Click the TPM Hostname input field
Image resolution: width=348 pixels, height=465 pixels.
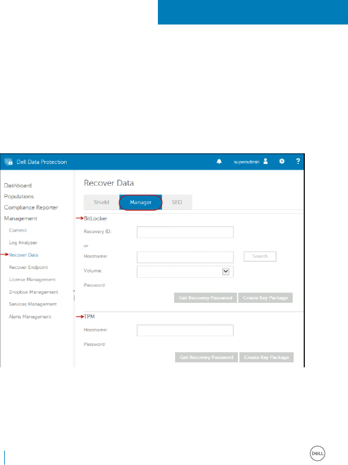click(x=185, y=331)
